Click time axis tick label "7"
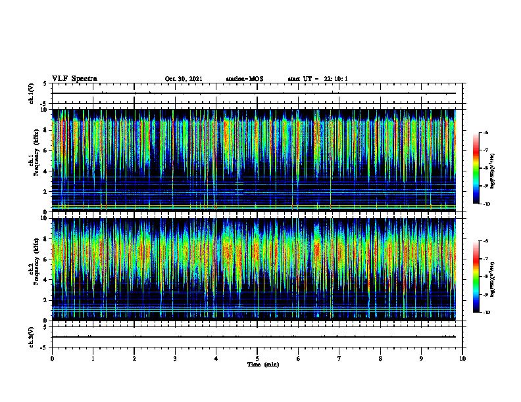 (x=339, y=359)
